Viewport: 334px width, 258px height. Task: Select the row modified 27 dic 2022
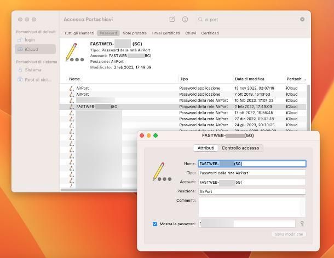183,119
